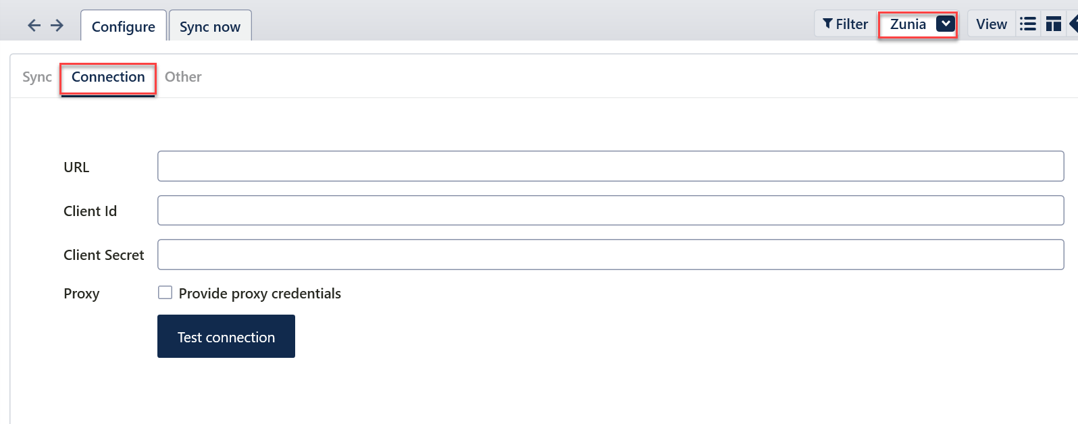Enable Provide proxy credentials checkbox
1078x424 pixels.
point(165,292)
